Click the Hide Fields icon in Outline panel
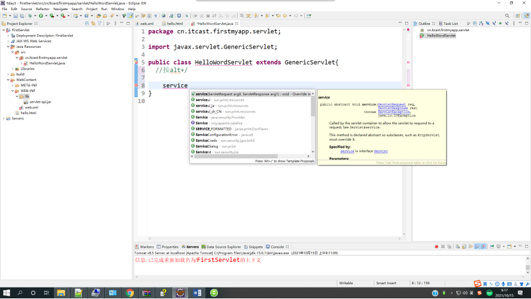Image resolution: width=531 pixels, height=299 pixels. (x=488, y=24)
